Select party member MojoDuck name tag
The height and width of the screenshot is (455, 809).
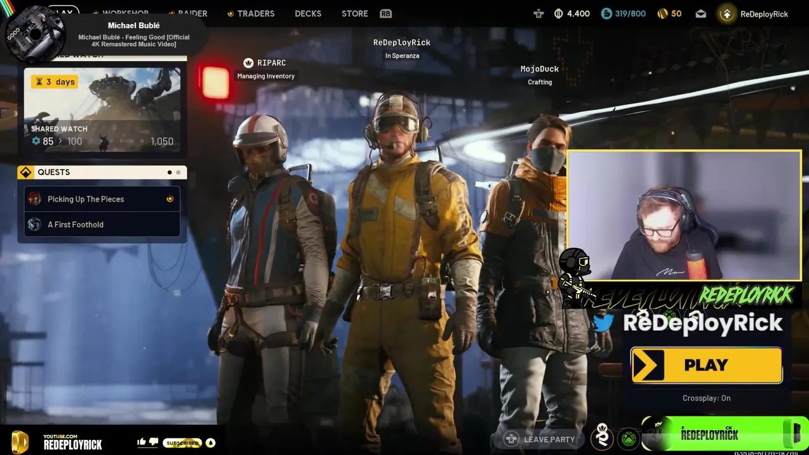pos(540,69)
